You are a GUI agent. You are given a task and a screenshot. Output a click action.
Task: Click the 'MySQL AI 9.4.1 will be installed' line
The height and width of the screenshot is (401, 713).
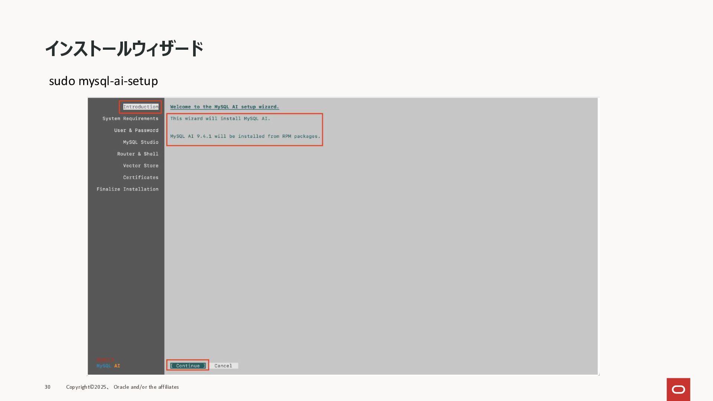point(245,136)
